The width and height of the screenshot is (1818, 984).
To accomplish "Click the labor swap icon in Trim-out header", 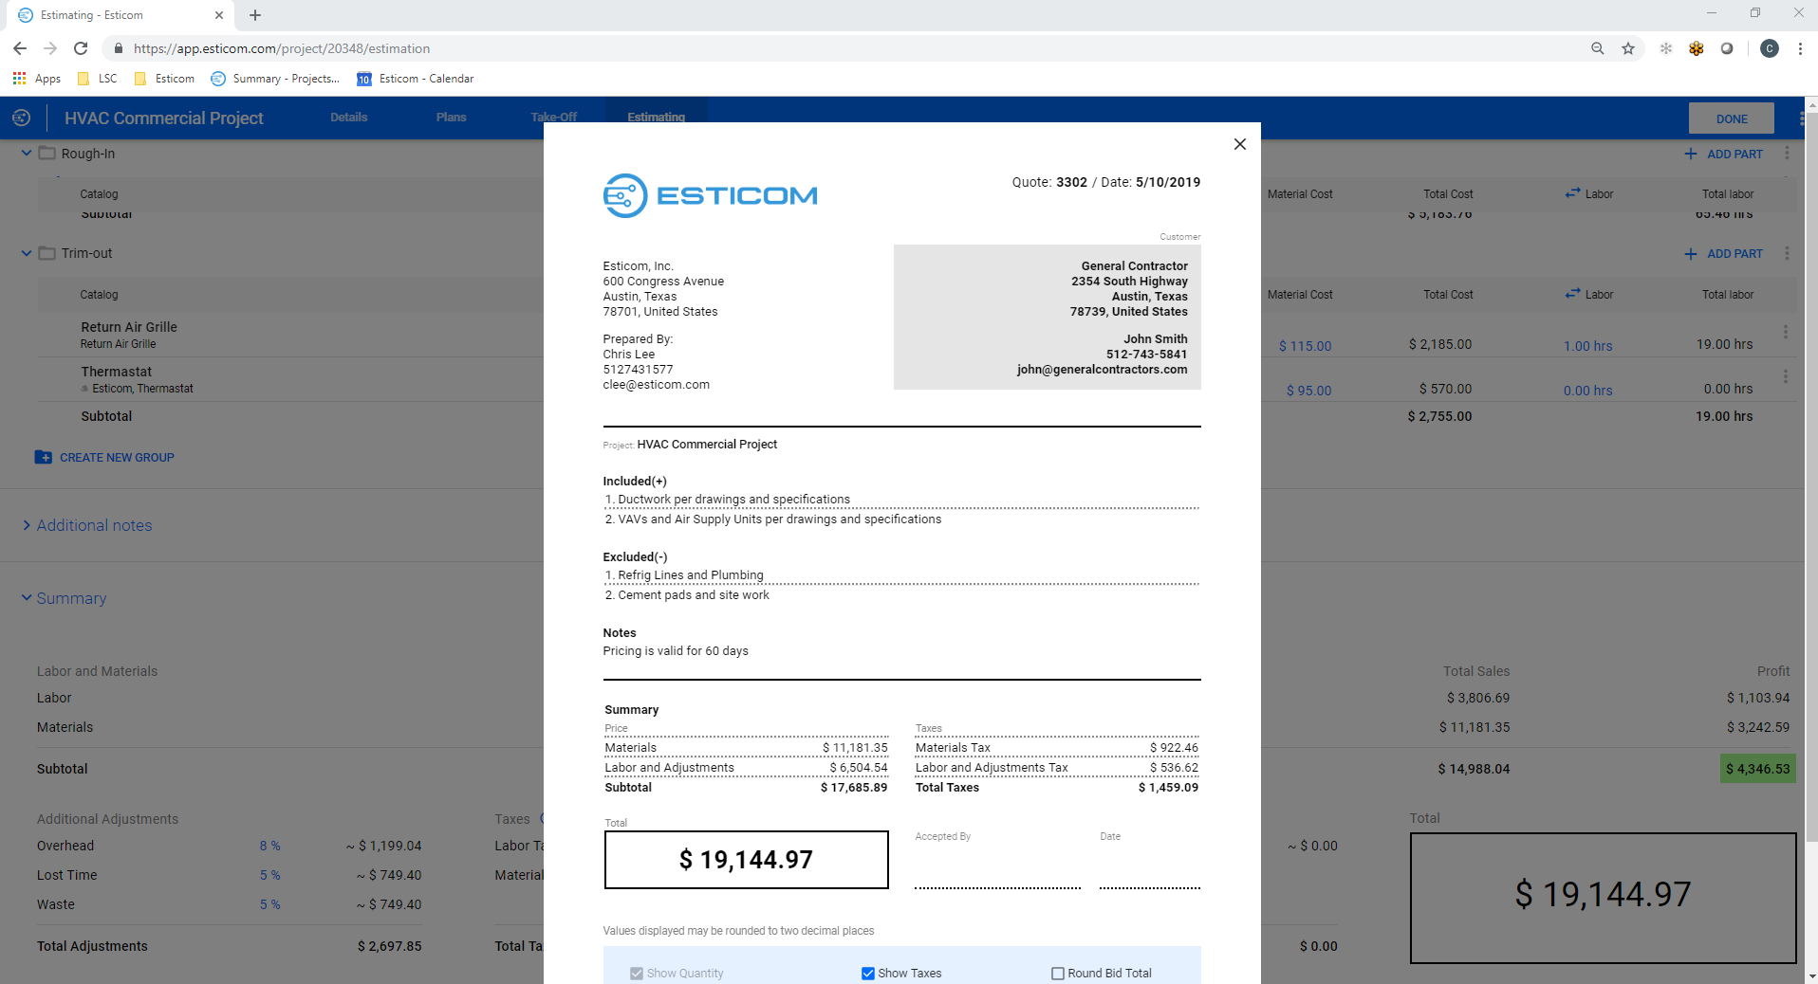I will (x=1572, y=294).
